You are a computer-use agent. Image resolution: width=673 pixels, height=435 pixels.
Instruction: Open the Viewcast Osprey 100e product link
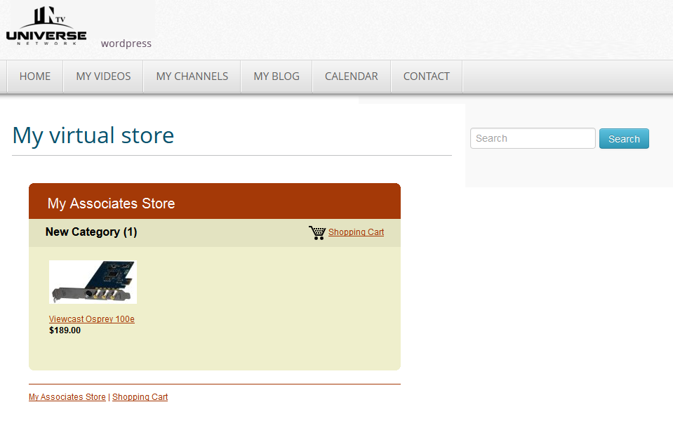[x=92, y=319]
